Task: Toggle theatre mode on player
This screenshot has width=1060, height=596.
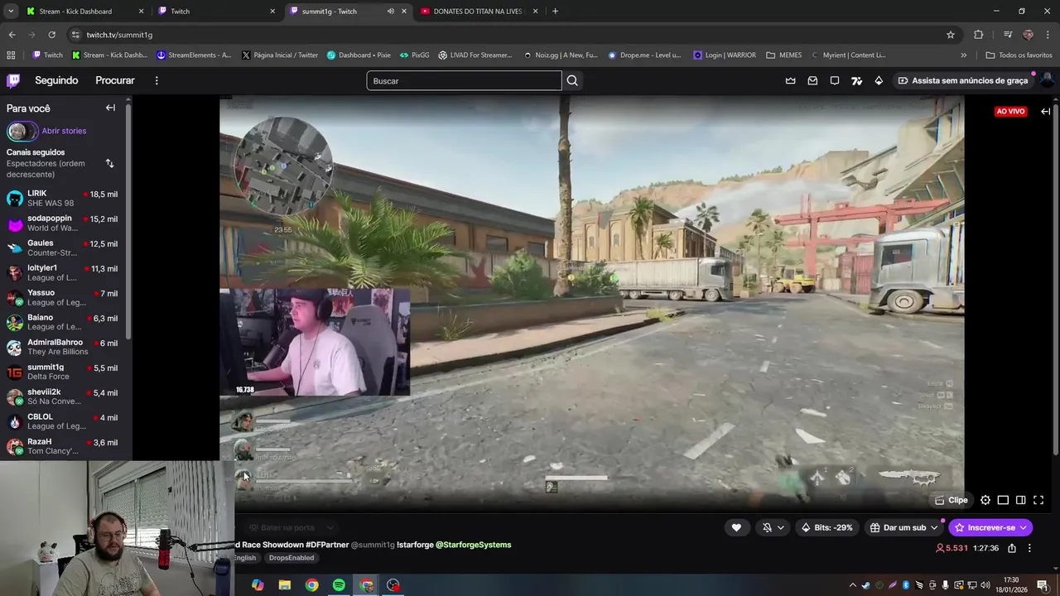Action: coord(1003,500)
